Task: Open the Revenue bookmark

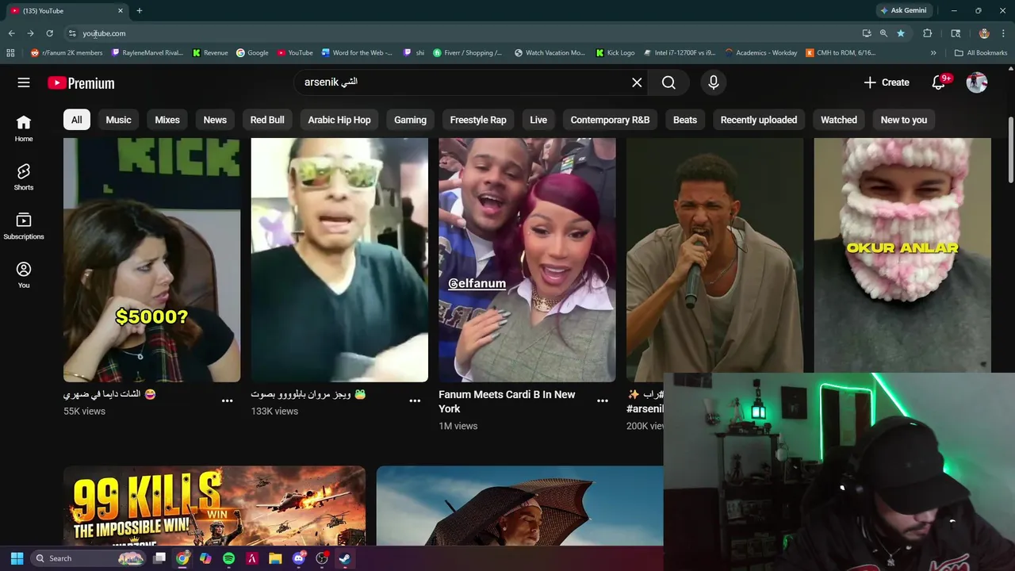Action: (x=210, y=53)
